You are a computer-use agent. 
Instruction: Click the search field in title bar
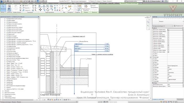(134, 1)
